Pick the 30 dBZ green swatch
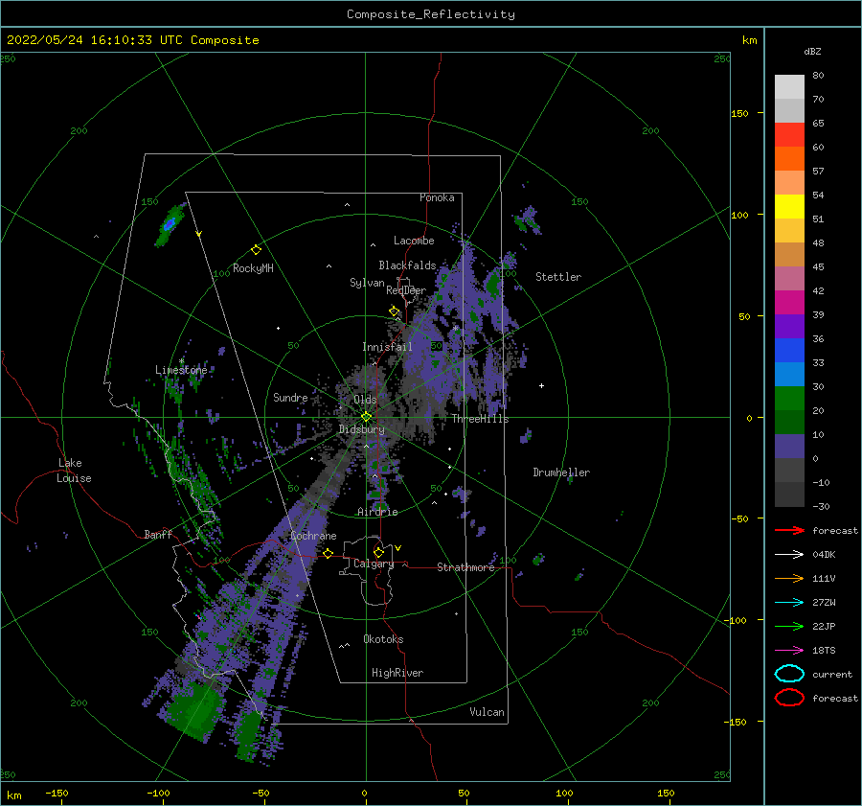This screenshot has height=806, width=862. (789, 399)
